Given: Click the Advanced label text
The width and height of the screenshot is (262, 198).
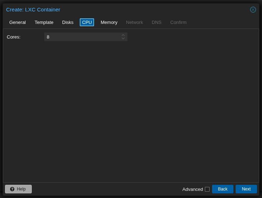Looking at the screenshot, I should pyautogui.click(x=192, y=189).
